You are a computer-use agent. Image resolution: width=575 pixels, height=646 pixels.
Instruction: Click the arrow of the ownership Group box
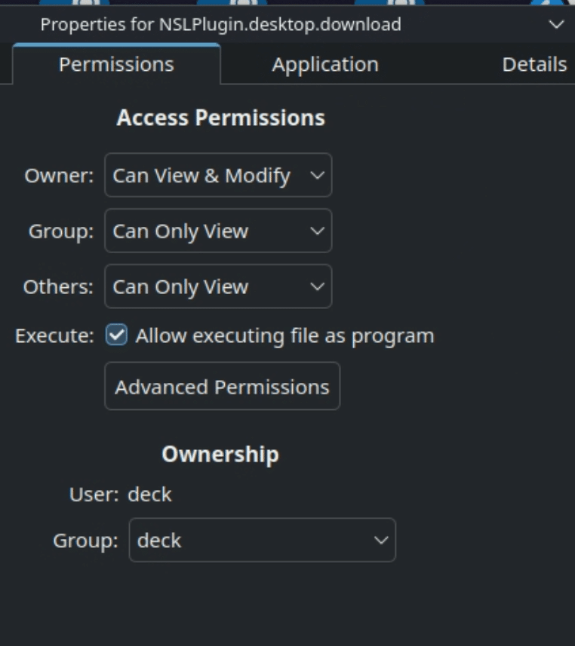point(381,540)
